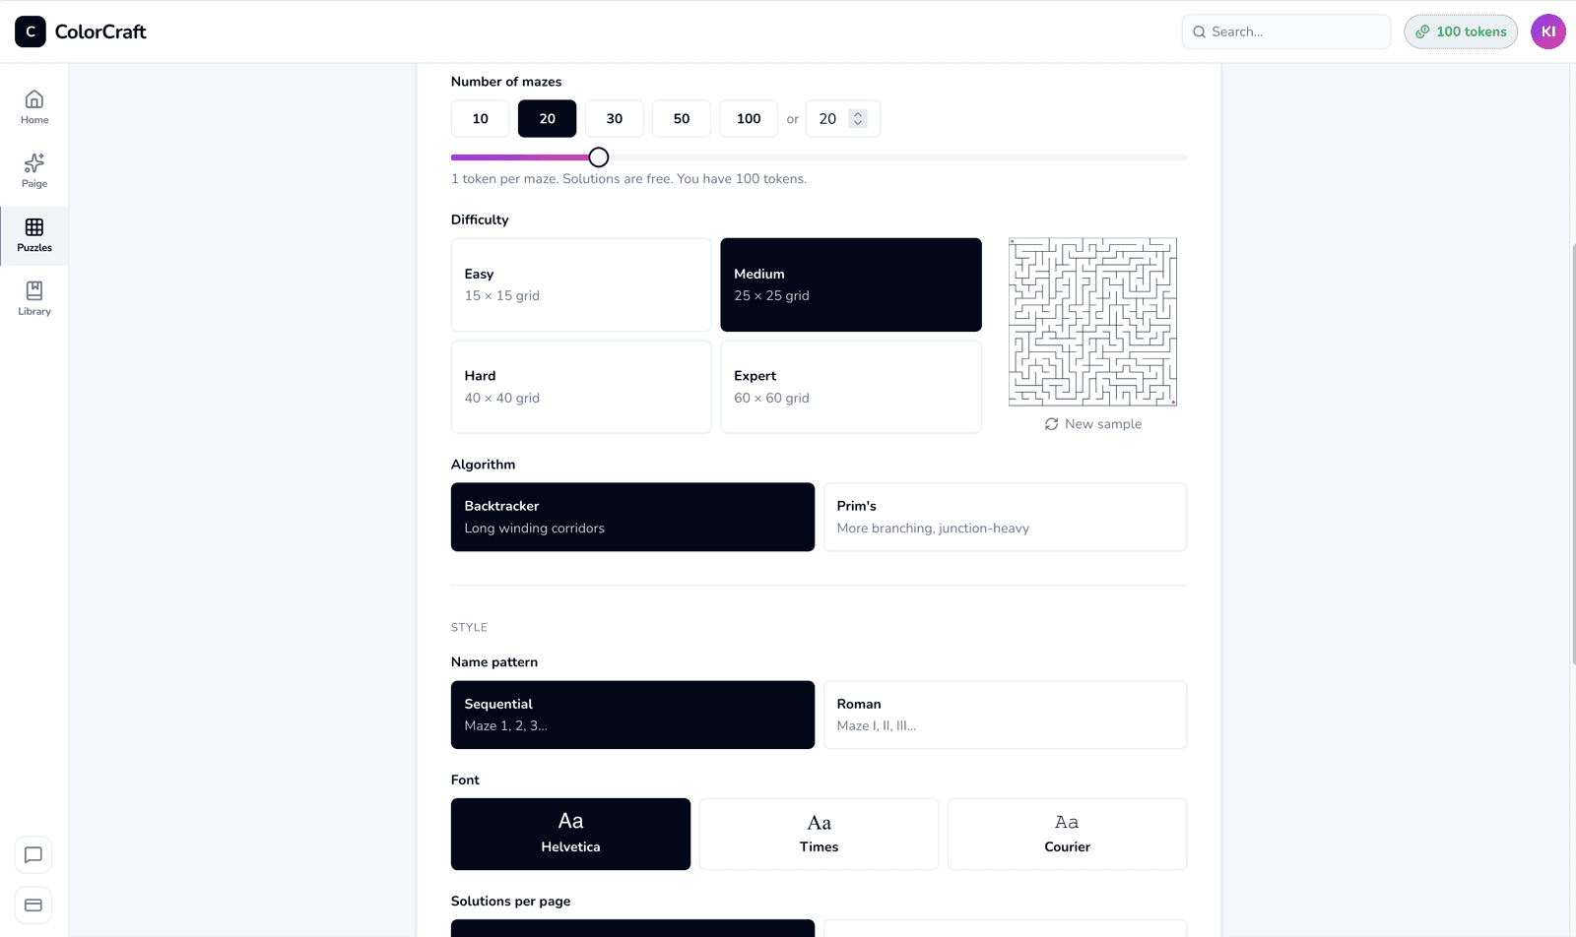Open the billing card icon
The height and width of the screenshot is (937, 1576).
click(x=33, y=906)
